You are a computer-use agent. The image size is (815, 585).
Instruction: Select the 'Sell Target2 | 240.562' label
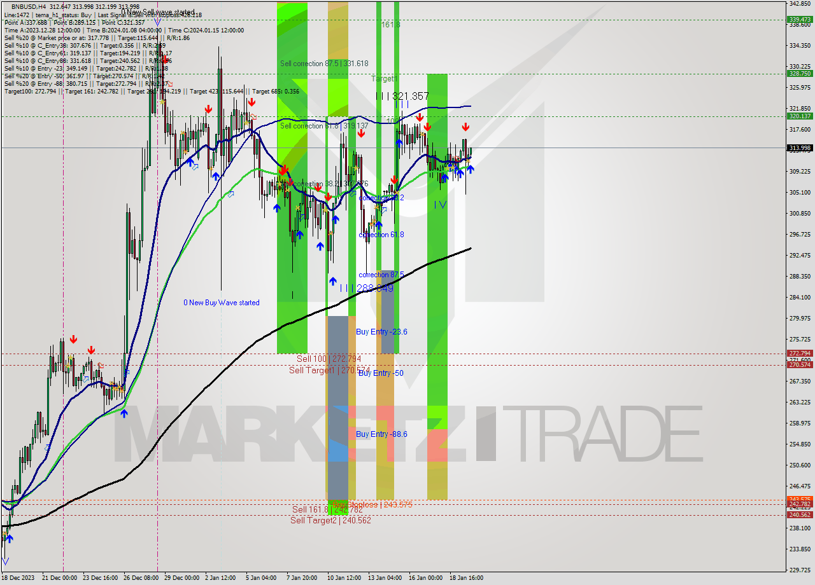click(330, 520)
